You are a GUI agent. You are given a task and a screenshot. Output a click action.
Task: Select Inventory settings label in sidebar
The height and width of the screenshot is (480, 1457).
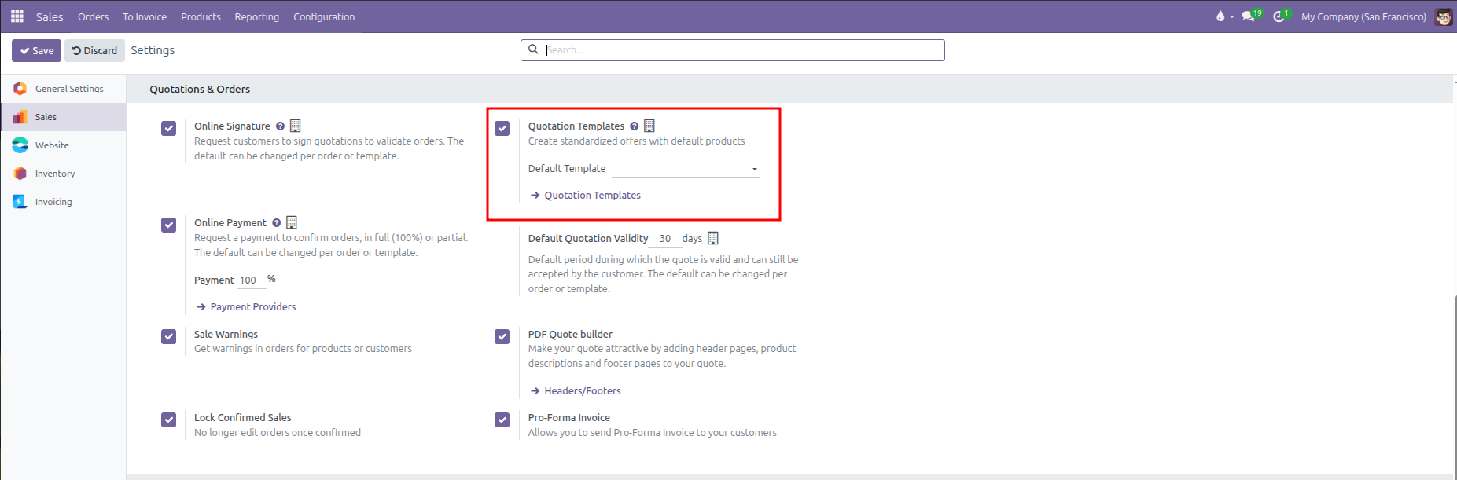click(55, 174)
